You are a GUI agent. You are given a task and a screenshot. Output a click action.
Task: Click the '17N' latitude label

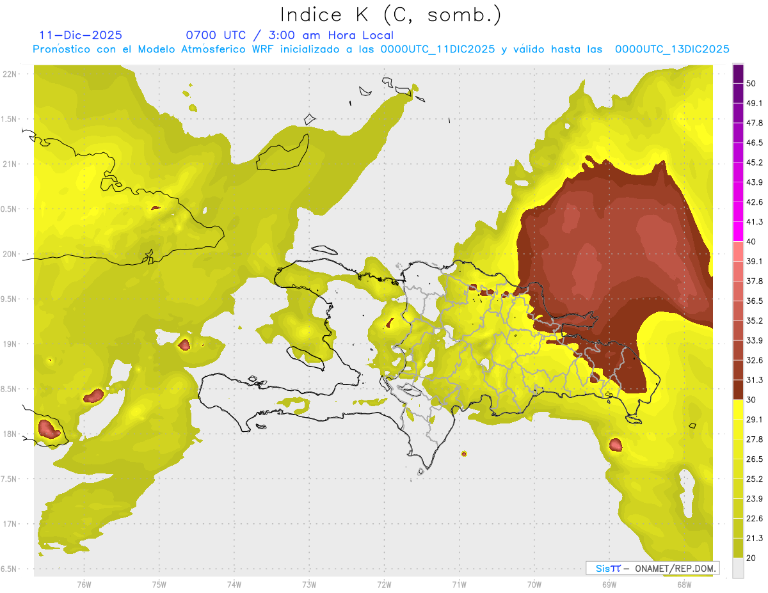coord(10,524)
